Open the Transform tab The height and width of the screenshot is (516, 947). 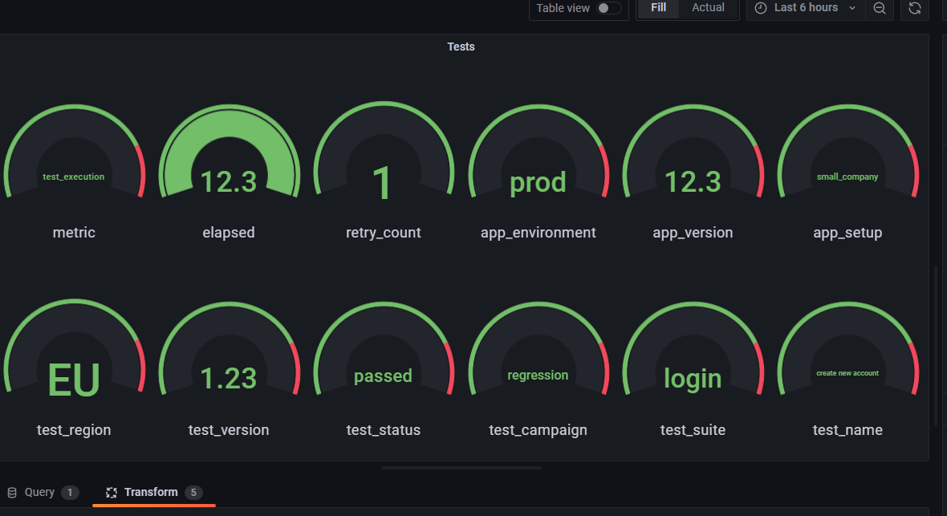(x=154, y=493)
